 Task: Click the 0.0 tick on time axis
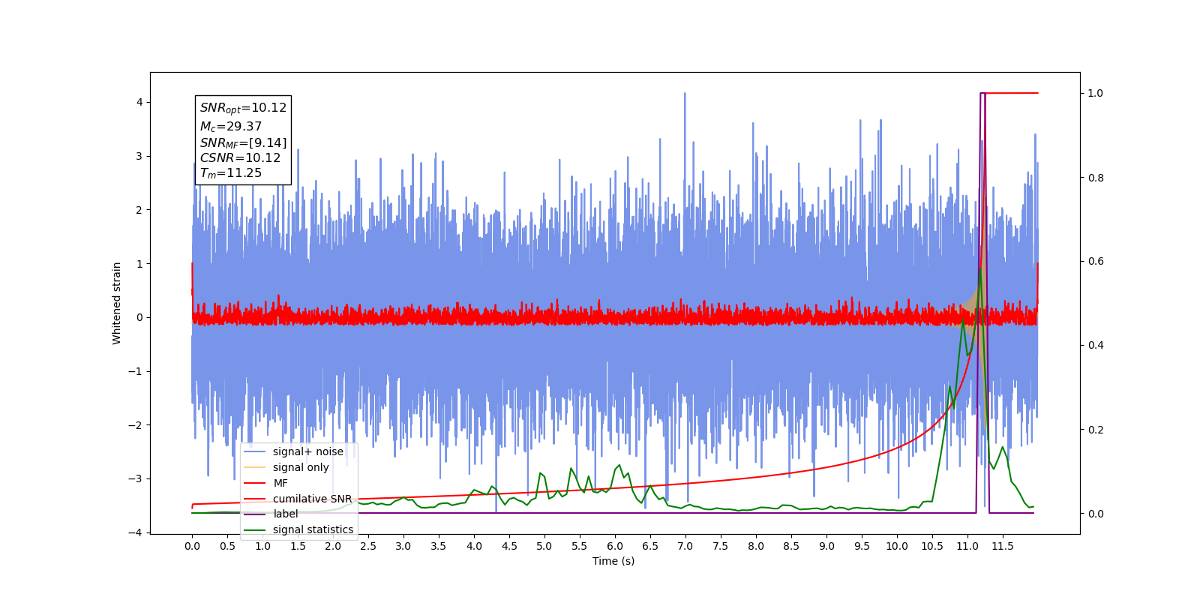(192, 546)
